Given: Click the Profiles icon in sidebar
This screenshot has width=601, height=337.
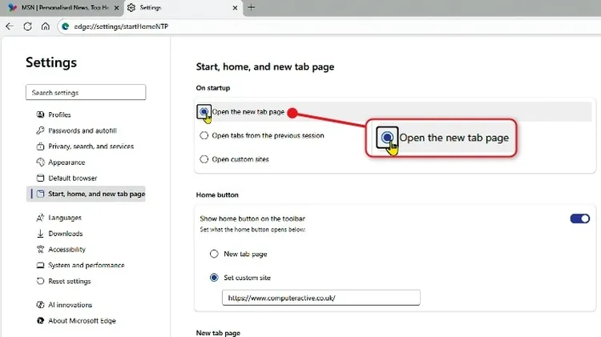Looking at the screenshot, I should pyautogui.click(x=40, y=114).
